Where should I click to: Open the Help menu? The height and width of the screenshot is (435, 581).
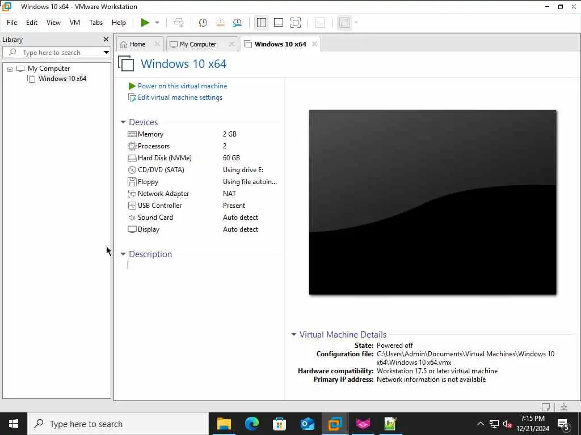pos(119,23)
